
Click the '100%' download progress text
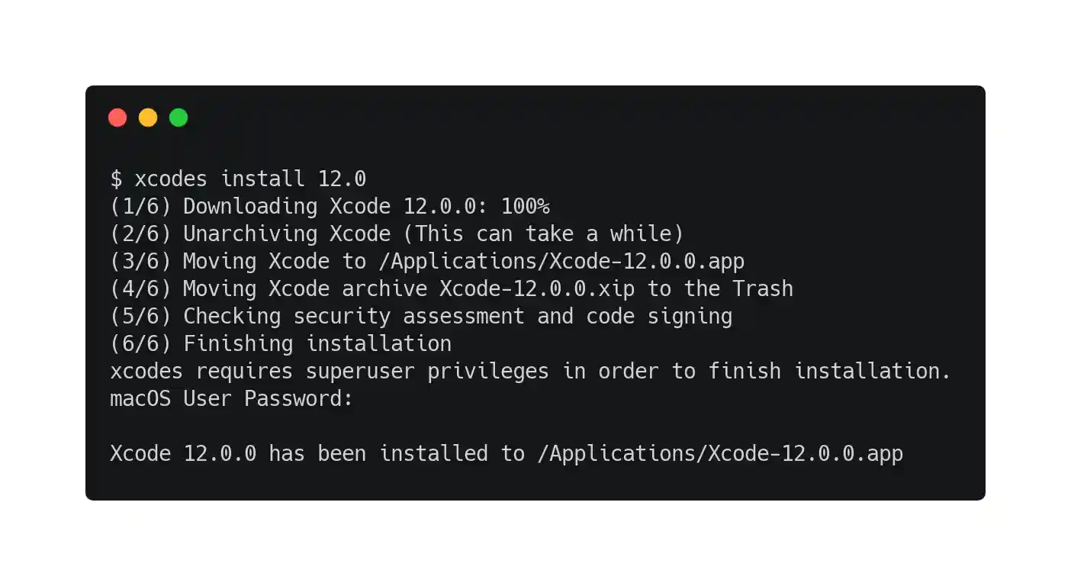coord(525,207)
